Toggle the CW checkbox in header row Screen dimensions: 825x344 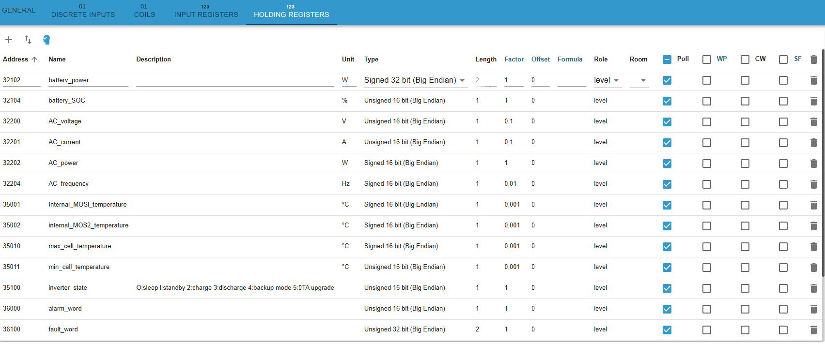point(745,60)
